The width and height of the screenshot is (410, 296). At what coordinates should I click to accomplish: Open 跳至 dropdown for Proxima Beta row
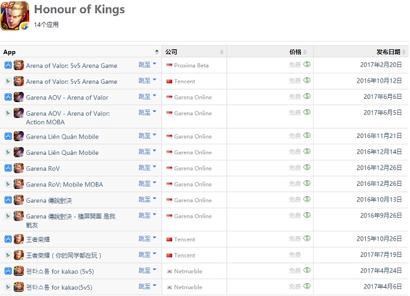(147, 64)
